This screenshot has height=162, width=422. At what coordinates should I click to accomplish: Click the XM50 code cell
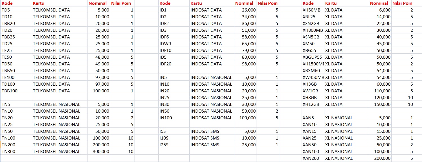[x=313, y=44]
